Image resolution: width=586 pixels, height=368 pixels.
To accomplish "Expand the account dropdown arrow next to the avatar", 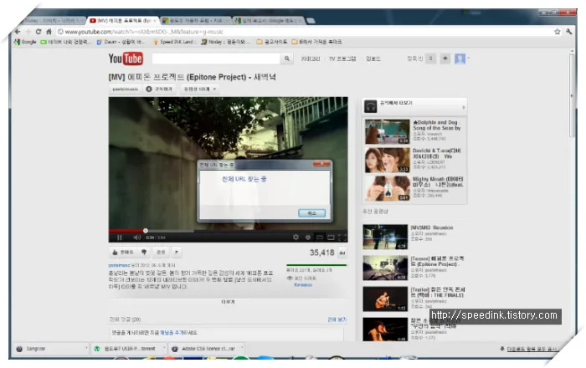I will [x=468, y=59].
